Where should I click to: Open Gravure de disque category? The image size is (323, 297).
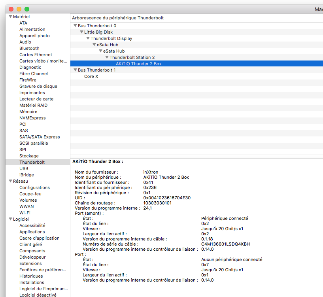[x=38, y=86]
